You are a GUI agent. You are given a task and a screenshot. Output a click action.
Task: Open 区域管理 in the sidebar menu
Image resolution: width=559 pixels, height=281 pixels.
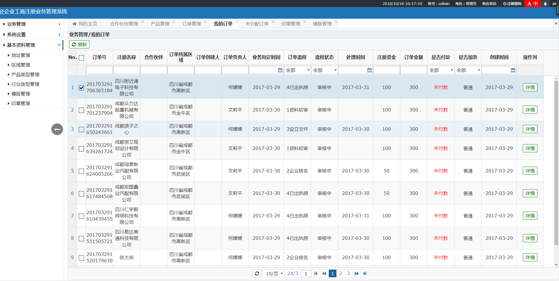[21, 65]
